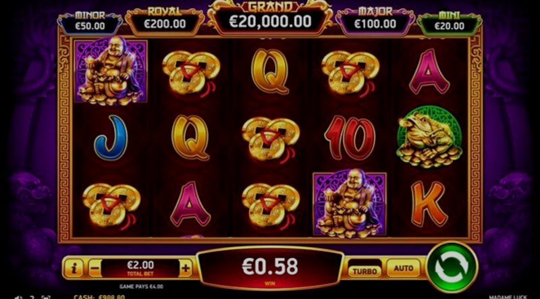Decrease total bet with minus button
This screenshot has height=299, width=540.
(95, 268)
